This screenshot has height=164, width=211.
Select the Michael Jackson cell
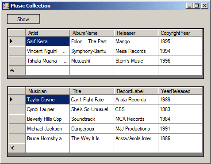click(x=47, y=129)
